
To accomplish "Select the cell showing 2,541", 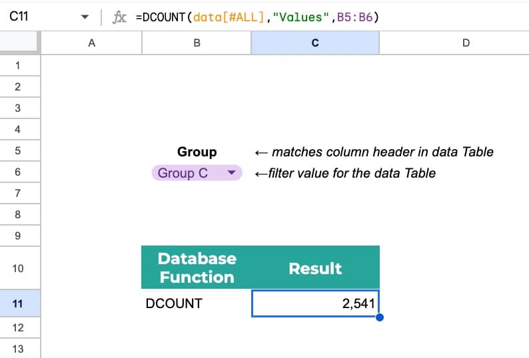I will coord(315,303).
